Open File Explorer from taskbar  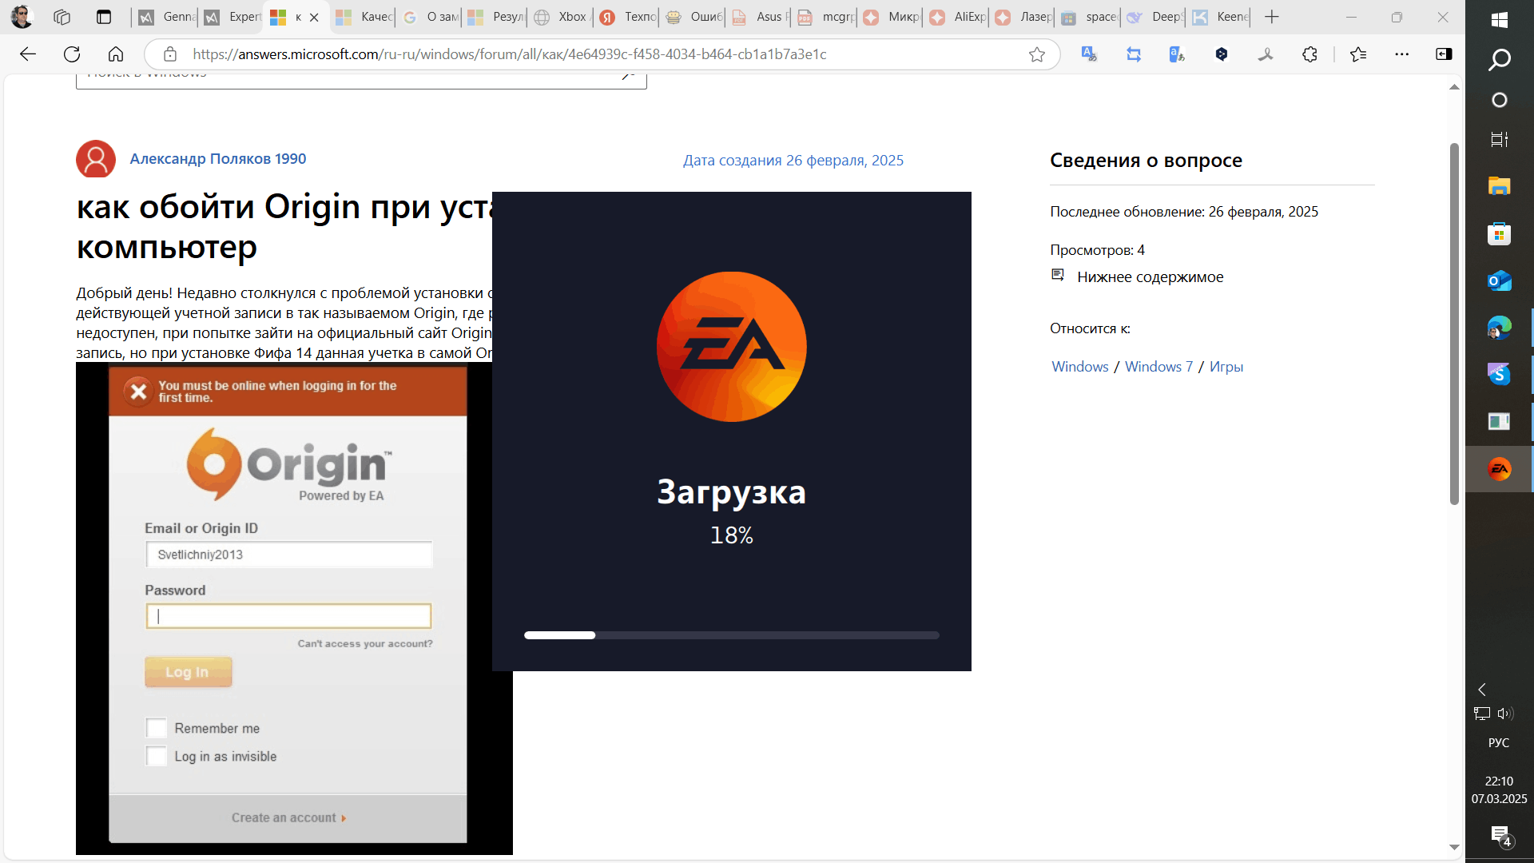(x=1500, y=186)
